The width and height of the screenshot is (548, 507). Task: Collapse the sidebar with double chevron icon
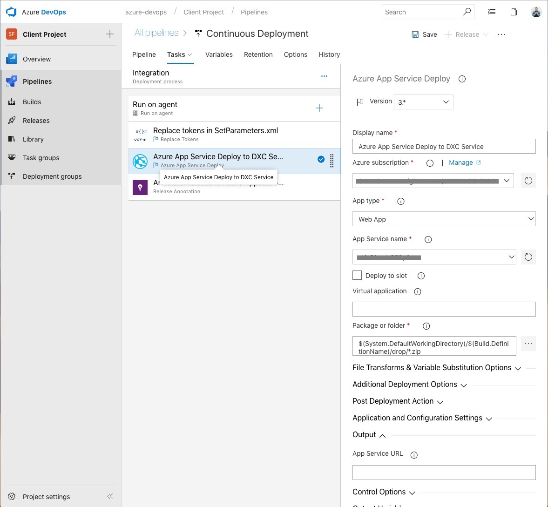click(x=110, y=496)
